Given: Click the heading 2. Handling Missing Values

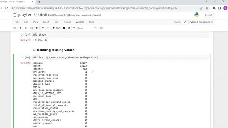Looking at the screenshot, I should tap(54, 50).
